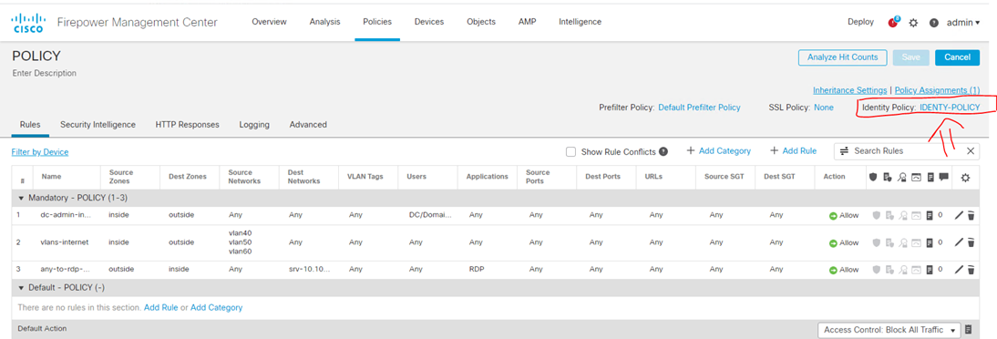Open the deployment notifications alert icon
The height and width of the screenshot is (339, 997).
(893, 22)
